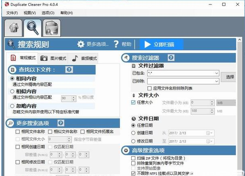This screenshot has width=245, height=176.
Task: Click the 指定字节容差值 spinner arrows
Action: (69, 140)
